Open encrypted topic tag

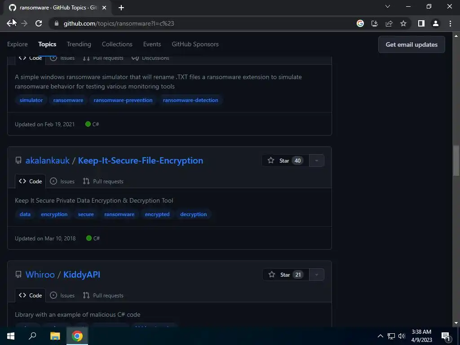pos(157,214)
